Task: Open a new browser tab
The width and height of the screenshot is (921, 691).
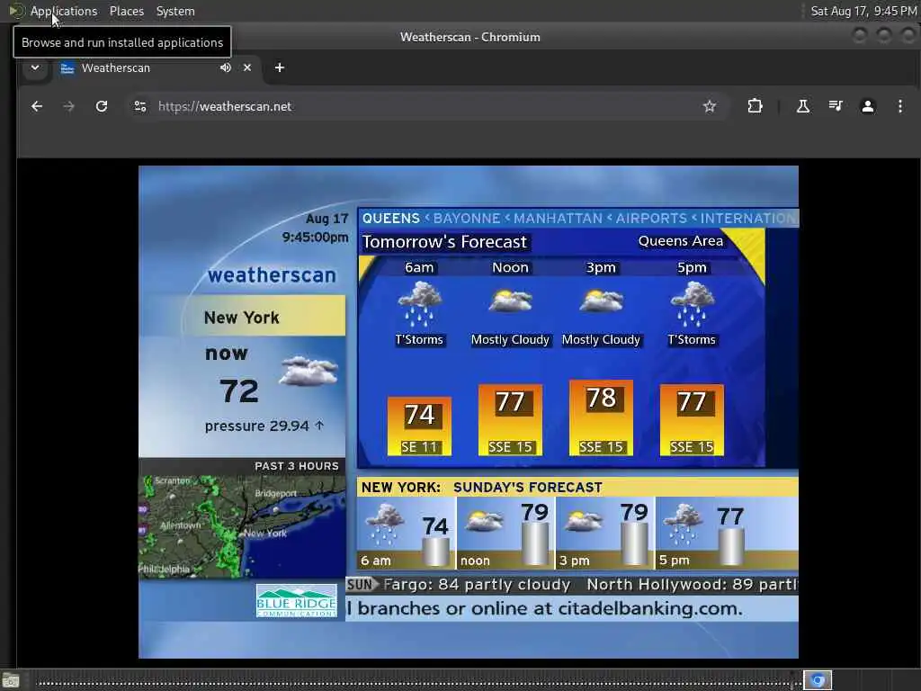Action: 280,67
